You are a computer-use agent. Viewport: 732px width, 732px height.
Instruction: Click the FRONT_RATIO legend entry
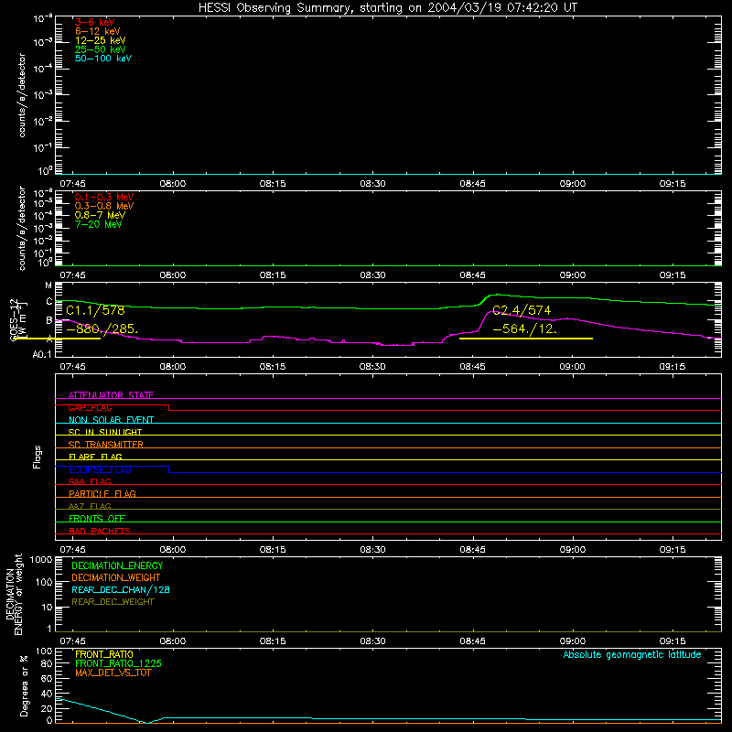point(104,654)
